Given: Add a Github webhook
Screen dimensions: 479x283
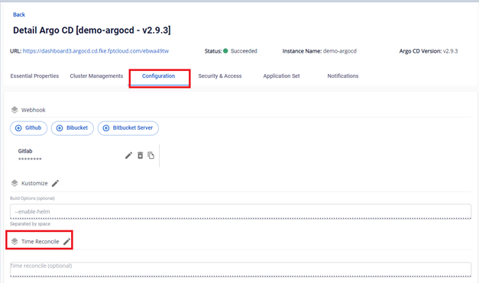Looking at the screenshot, I should (28, 128).
